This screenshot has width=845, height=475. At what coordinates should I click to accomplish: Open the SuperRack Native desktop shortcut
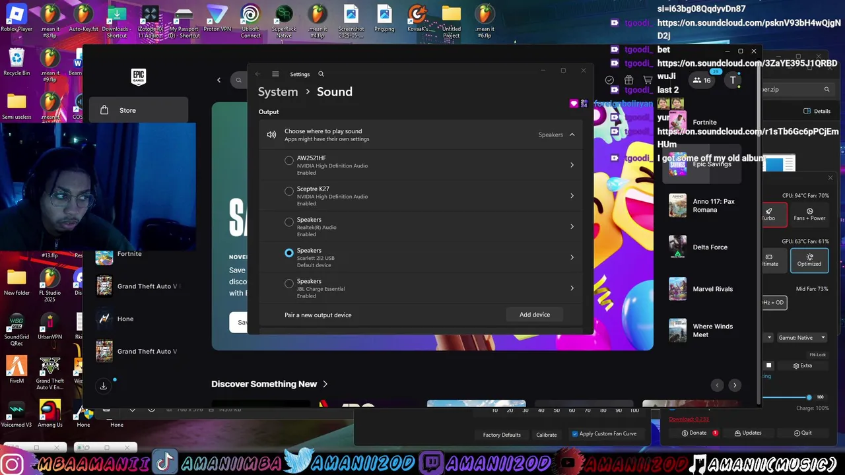[x=284, y=20]
